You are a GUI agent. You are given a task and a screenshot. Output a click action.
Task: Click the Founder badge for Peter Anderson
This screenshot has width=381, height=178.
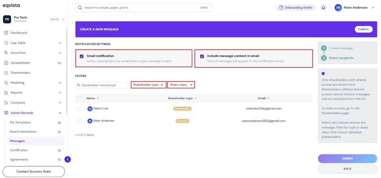182,121
